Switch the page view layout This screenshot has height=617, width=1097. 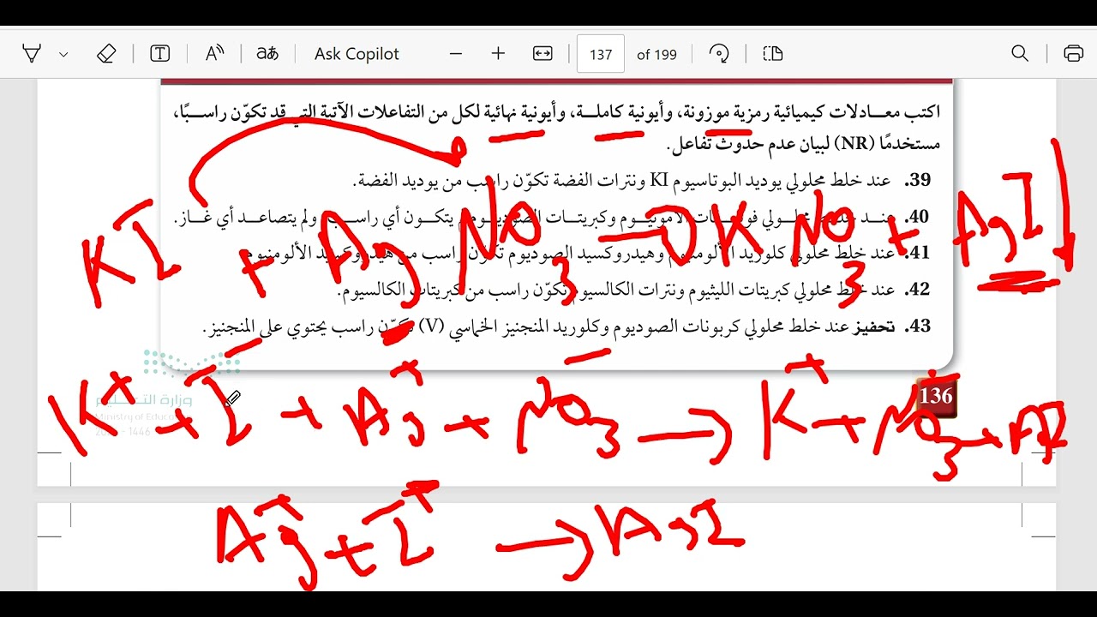click(772, 54)
